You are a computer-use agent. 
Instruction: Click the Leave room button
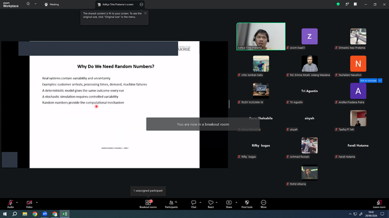379,204
